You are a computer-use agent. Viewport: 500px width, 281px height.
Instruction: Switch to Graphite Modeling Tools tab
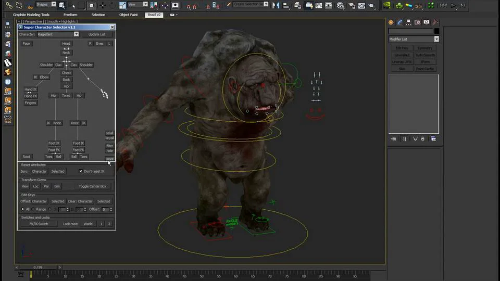(31, 15)
